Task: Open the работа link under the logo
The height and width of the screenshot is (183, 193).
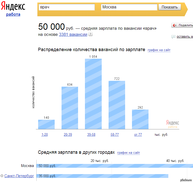Action: [x=13, y=14]
